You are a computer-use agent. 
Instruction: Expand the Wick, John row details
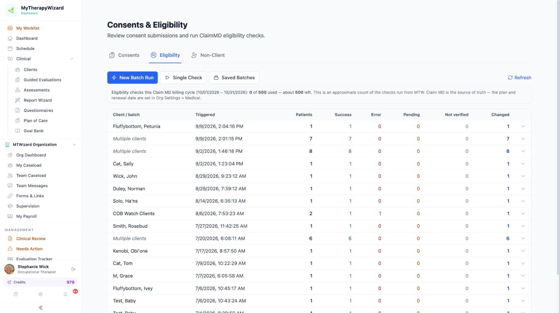tap(523, 176)
